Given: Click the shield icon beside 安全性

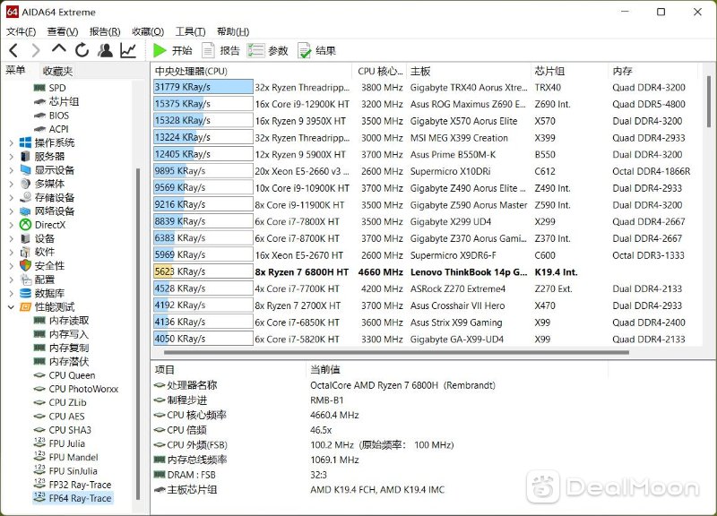Looking at the screenshot, I should [26, 265].
